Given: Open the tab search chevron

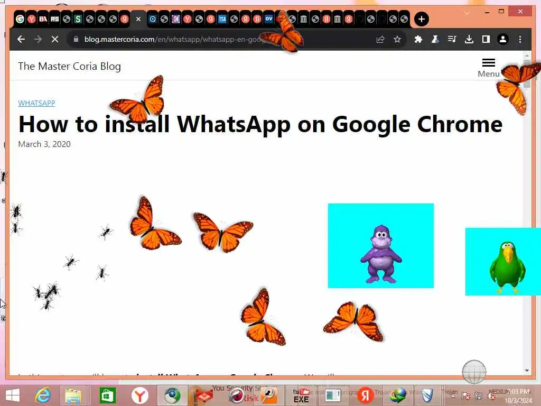Looking at the screenshot, I should tap(467, 13).
